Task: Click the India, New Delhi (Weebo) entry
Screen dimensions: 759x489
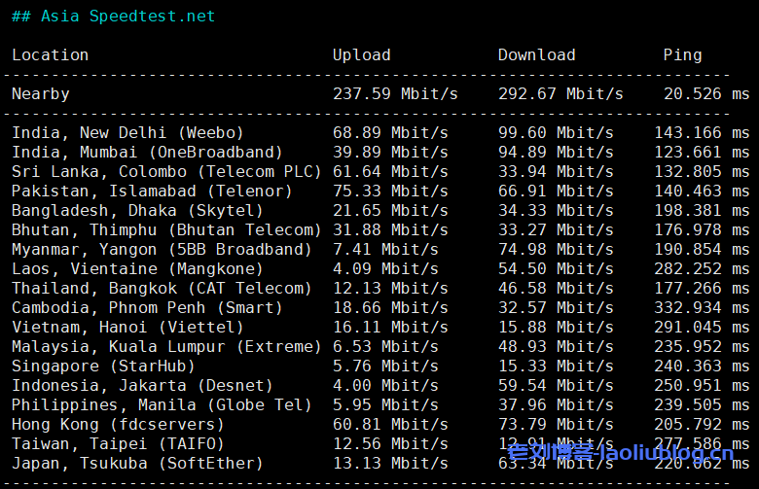Action: [x=127, y=133]
